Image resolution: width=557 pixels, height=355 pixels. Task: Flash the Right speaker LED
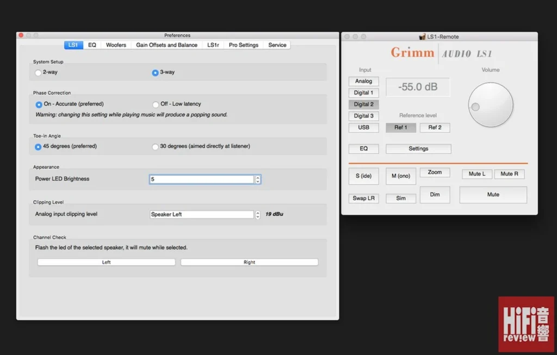tap(249, 262)
